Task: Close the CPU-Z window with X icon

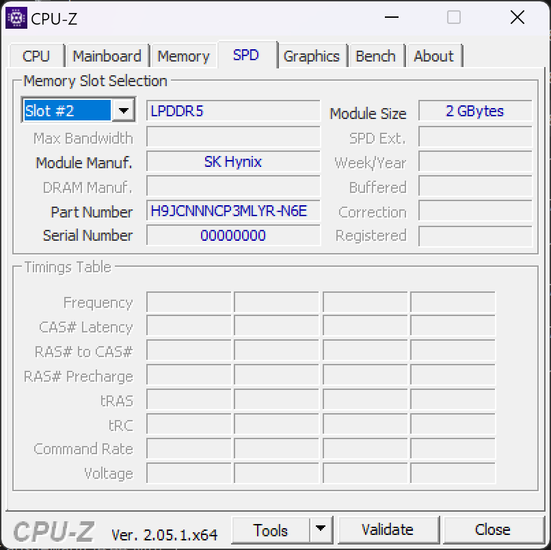Action: pos(518,17)
